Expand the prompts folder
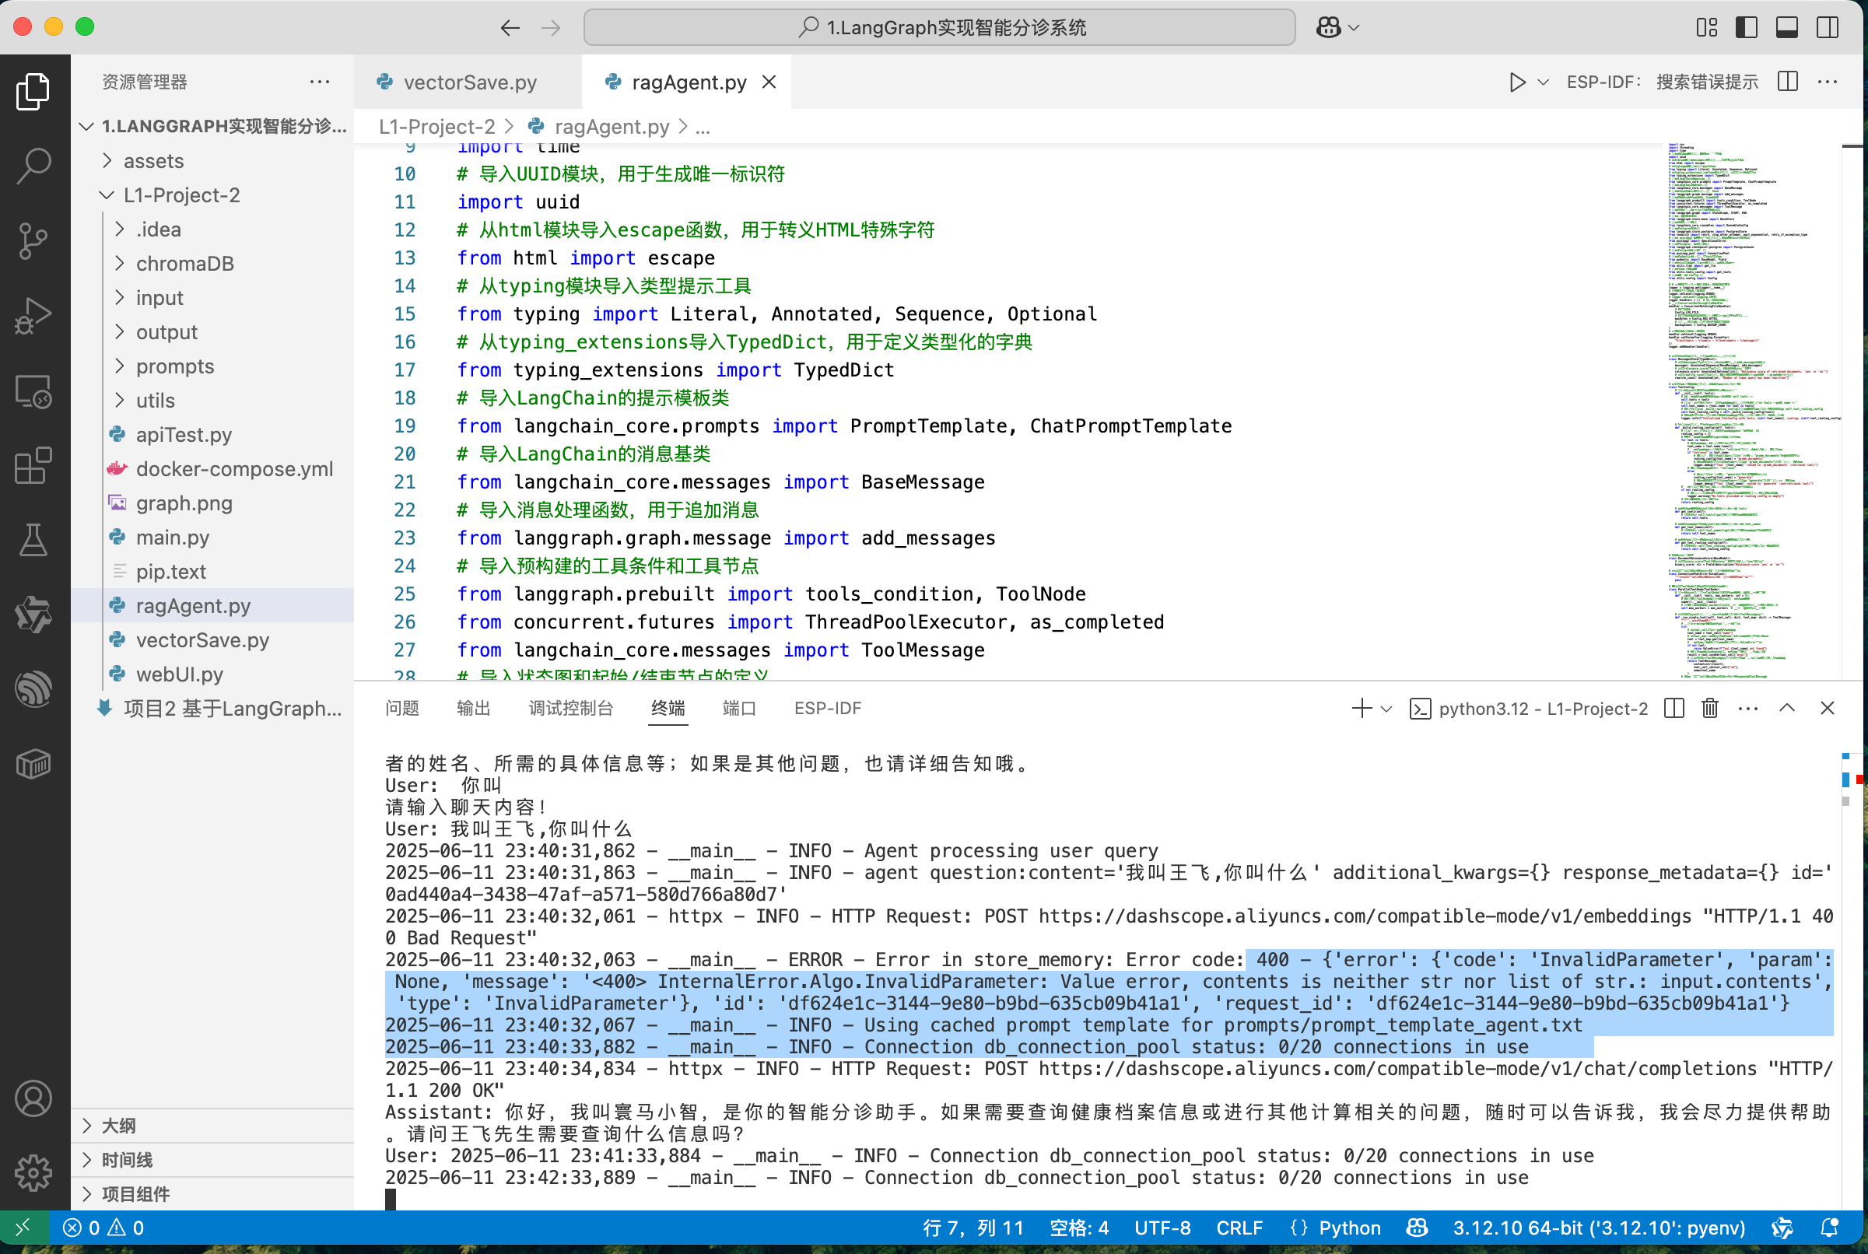Viewport: 1868px width, 1254px height. (x=212, y=366)
